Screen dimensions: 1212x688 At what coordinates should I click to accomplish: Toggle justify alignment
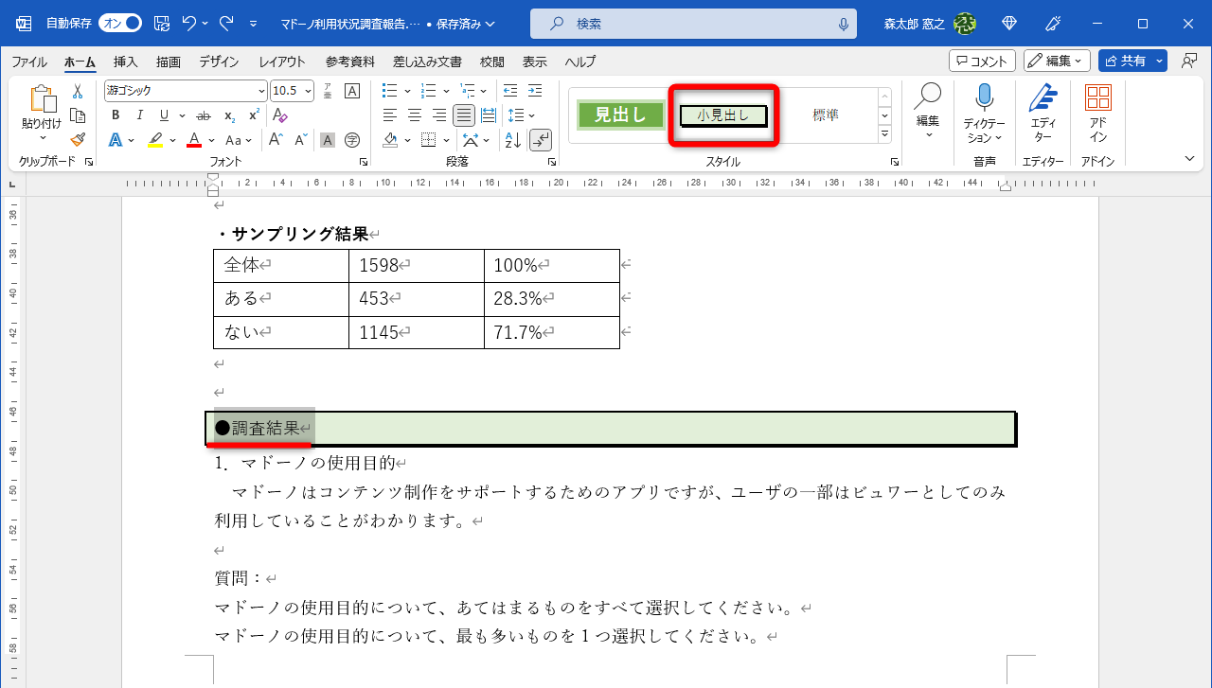tap(463, 115)
